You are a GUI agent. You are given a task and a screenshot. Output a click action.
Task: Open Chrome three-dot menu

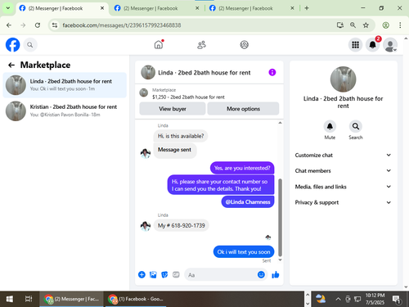[400, 25]
